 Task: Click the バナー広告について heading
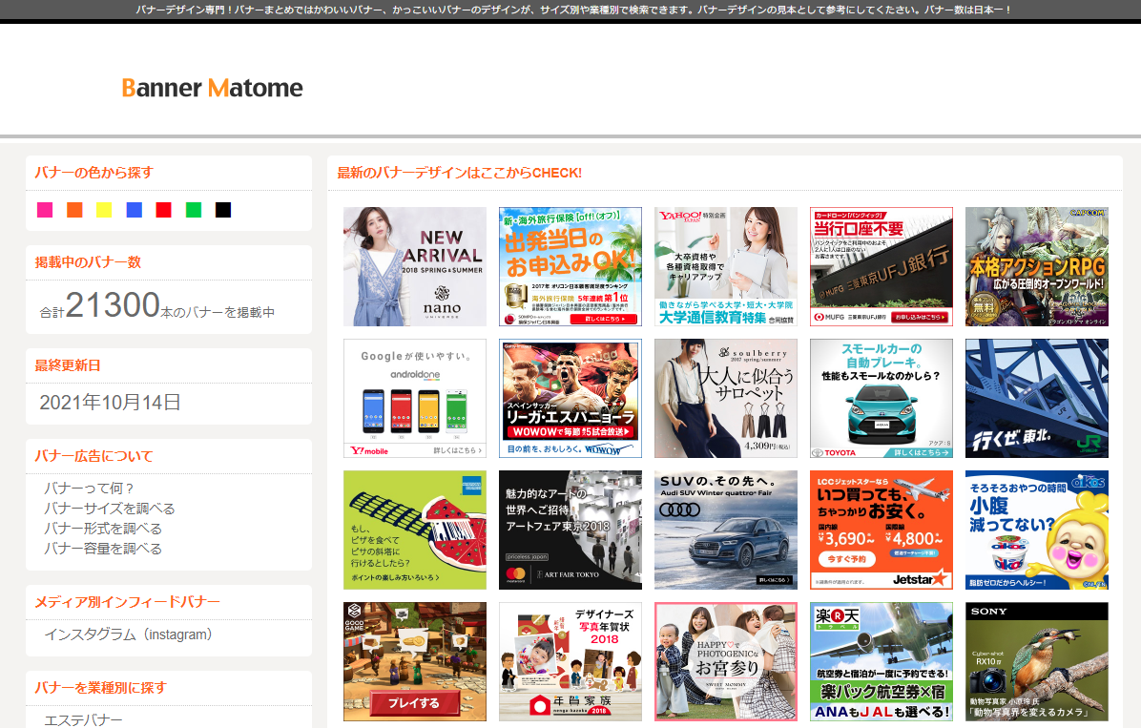point(93,456)
